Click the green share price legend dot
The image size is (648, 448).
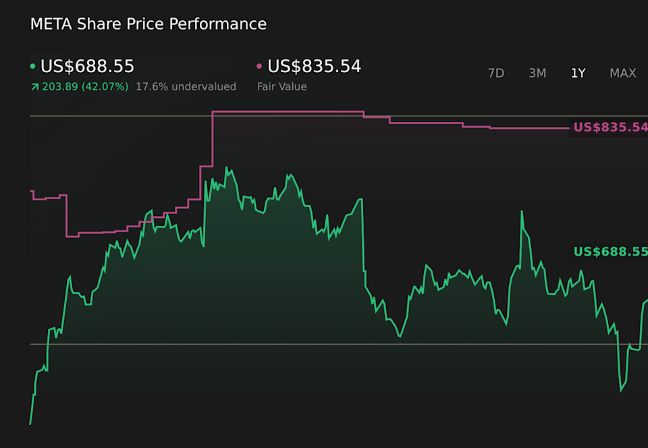point(33,66)
